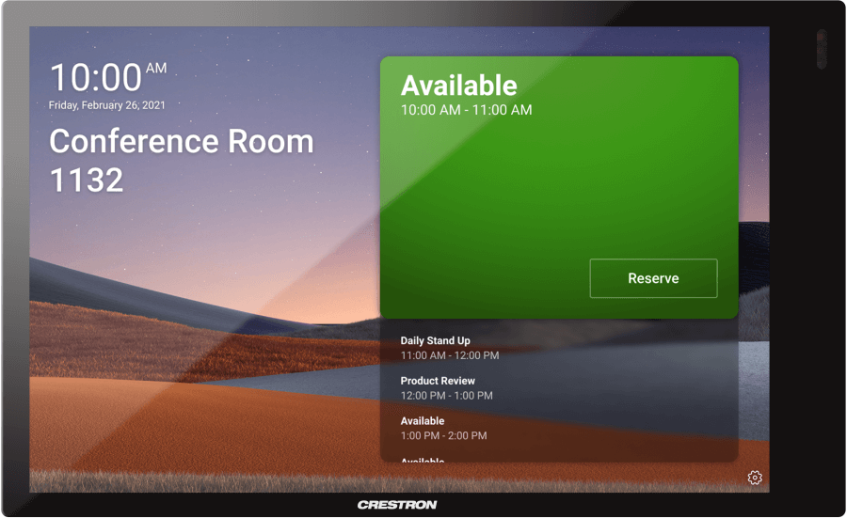Open settings via the gear icon
Screen dimensions: 847x518
[755, 478]
